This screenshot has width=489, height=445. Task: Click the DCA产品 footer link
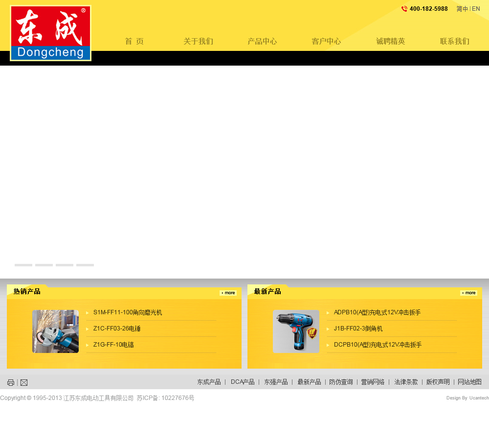coord(243,382)
